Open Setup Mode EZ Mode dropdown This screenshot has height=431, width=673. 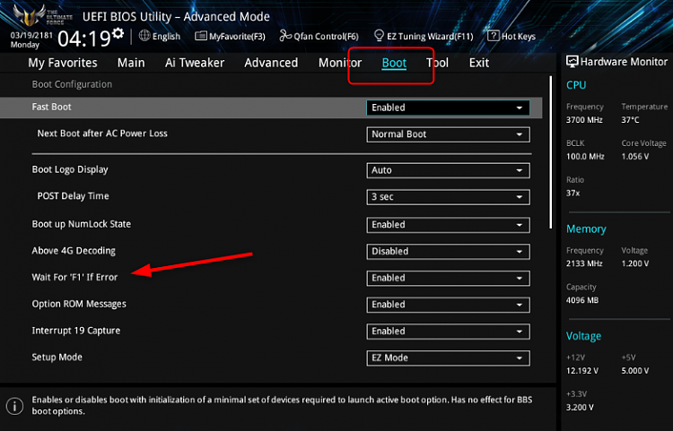click(x=448, y=358)
